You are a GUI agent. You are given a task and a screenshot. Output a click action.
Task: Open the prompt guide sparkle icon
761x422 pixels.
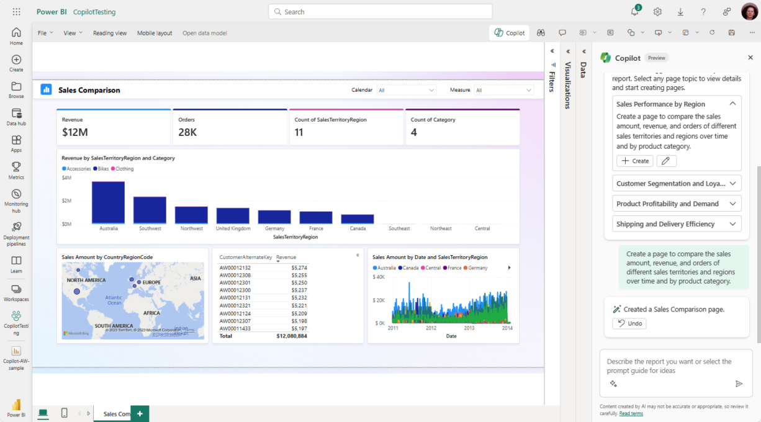coord(613,384)
